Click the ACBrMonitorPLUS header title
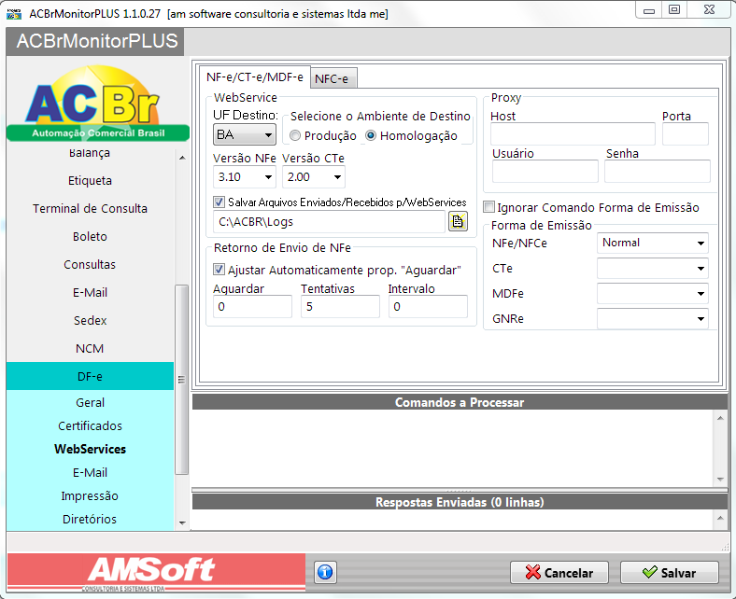The height and width of the screenshot is (599, 736). pos(97,41)
